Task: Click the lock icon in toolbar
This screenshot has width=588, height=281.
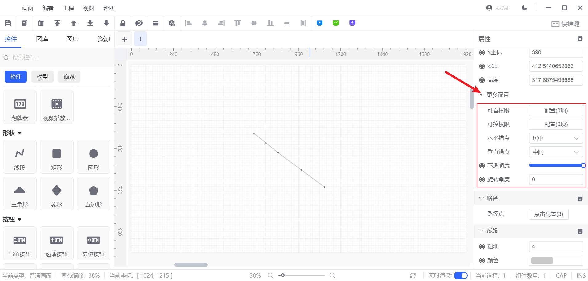Action: (122, 23)
